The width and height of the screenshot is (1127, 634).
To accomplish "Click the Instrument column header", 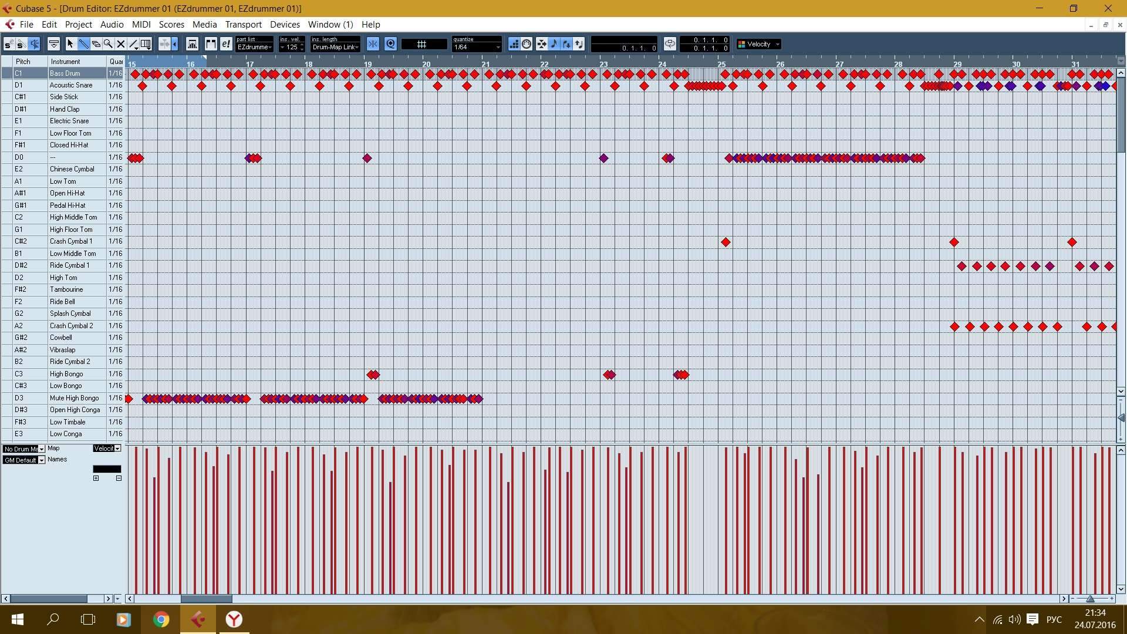I will (65, 62).
